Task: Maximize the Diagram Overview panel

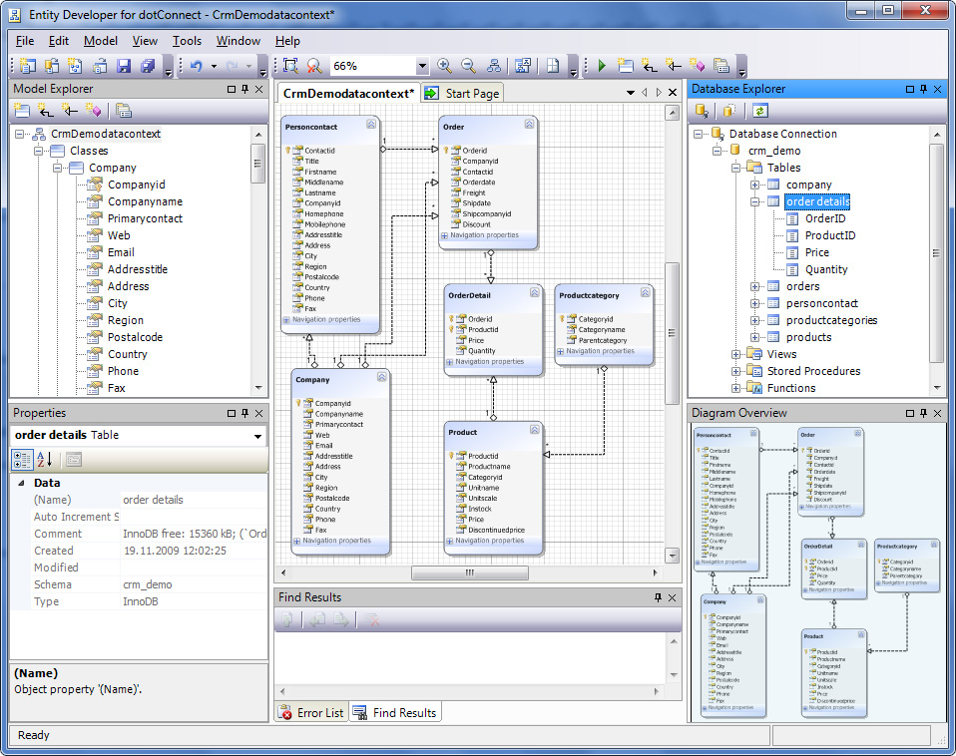Action: (x=910, y=413)
